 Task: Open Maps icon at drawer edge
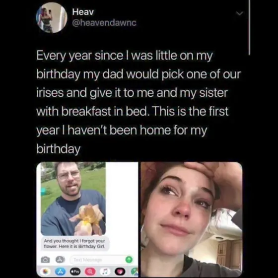tap(135, 272)
